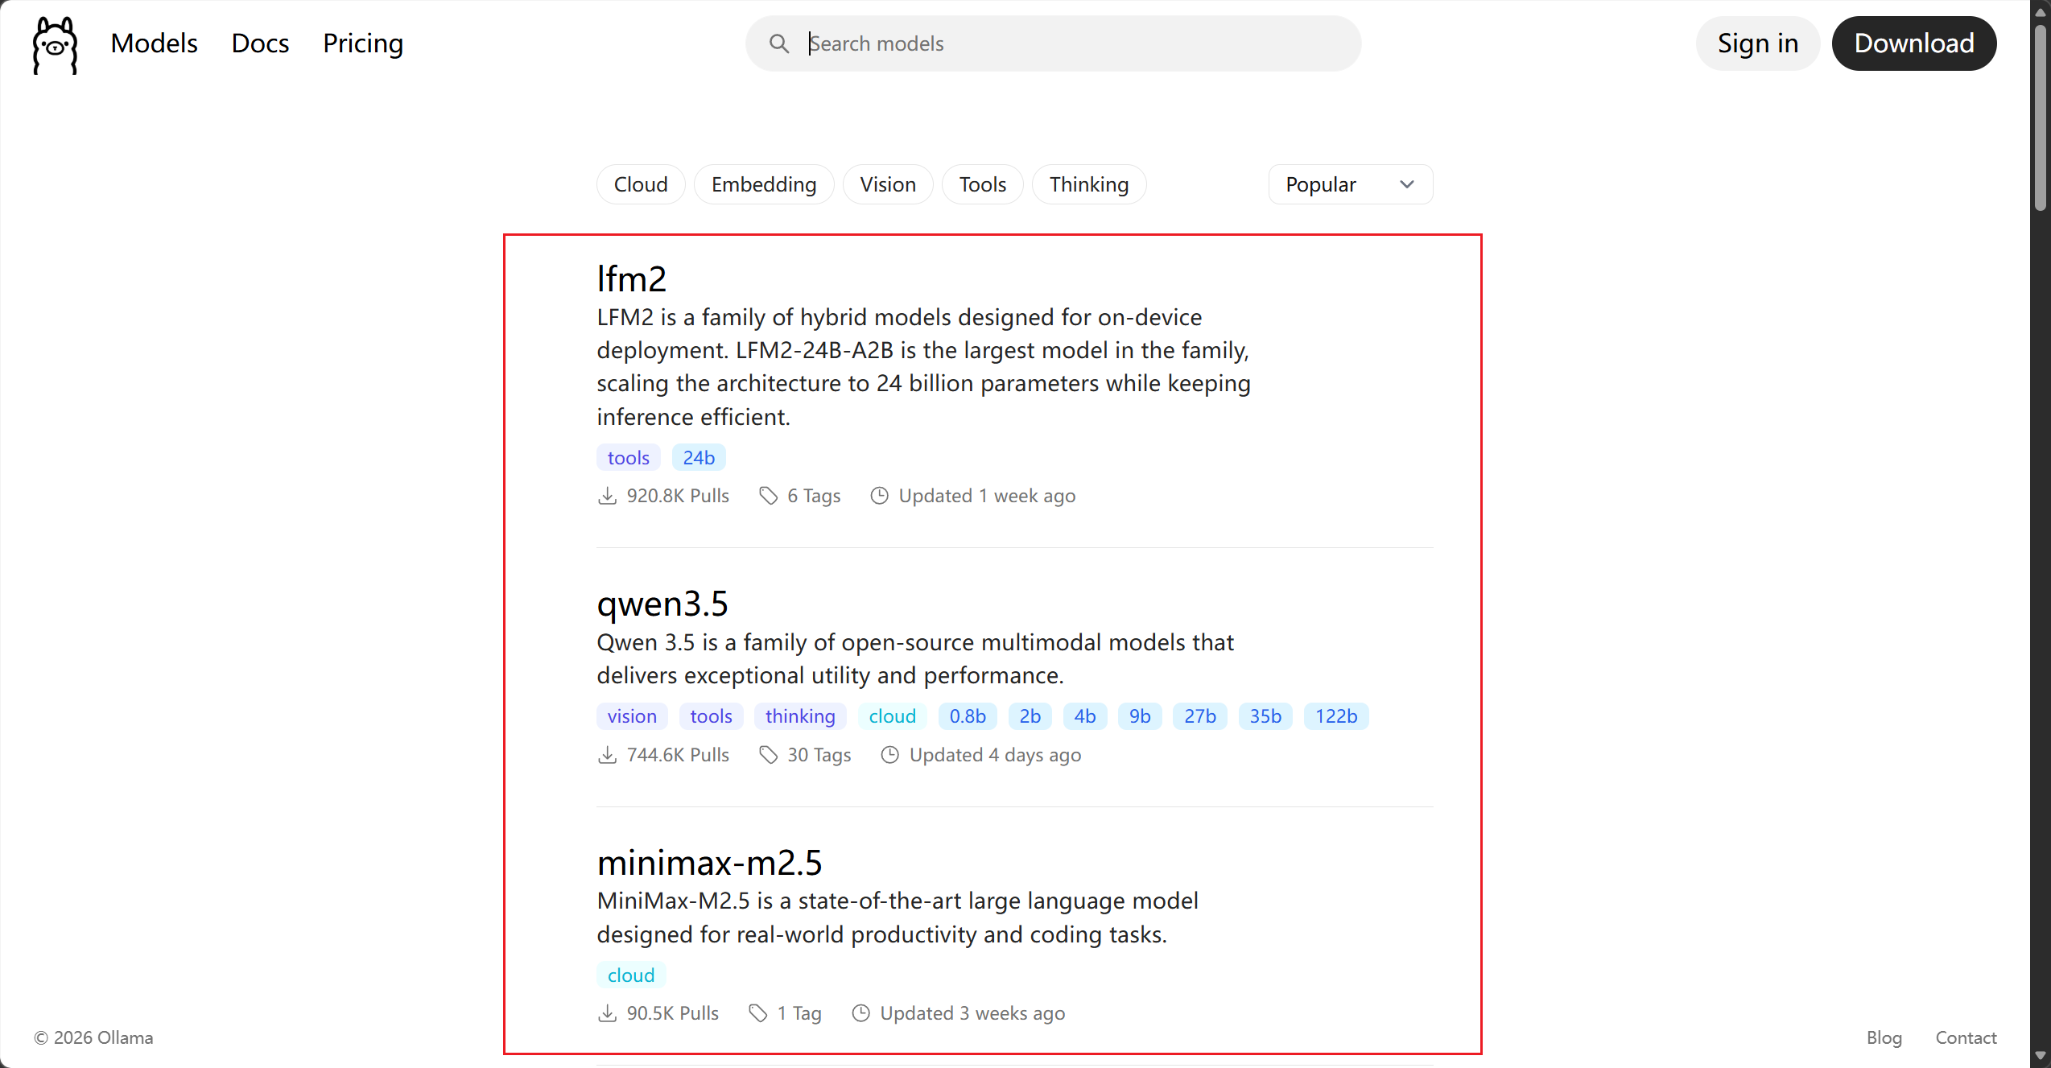Screen dimensions: 2051x1068
Task: Click the clock icon by Updated 1 week ago
Action: point(879,496)
